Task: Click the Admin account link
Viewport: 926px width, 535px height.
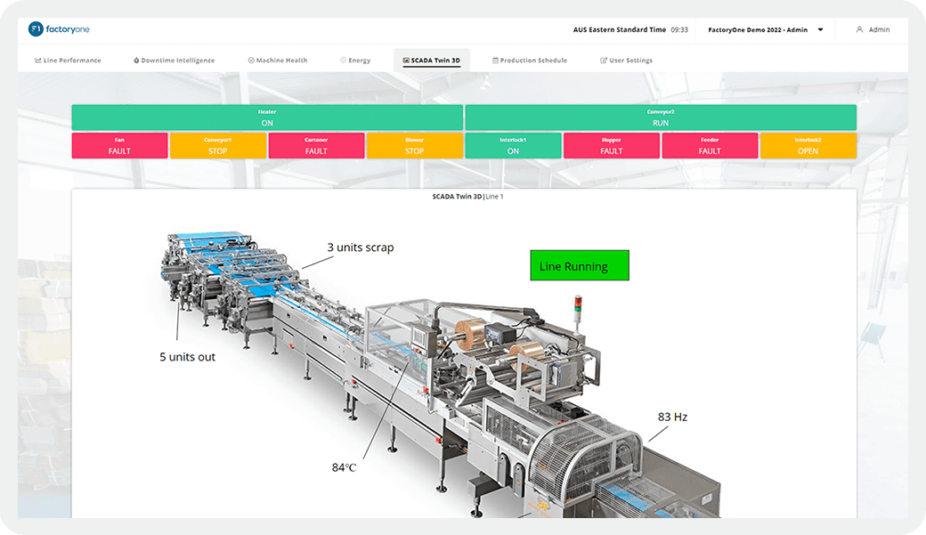Action: point(873,29)
